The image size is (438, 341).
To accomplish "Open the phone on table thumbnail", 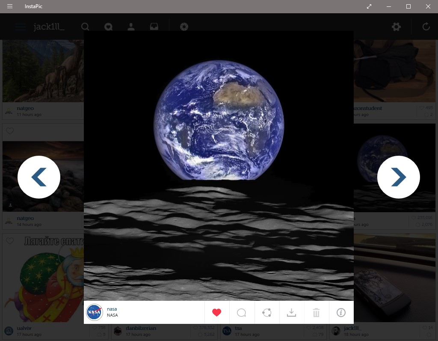I will 394,278.
